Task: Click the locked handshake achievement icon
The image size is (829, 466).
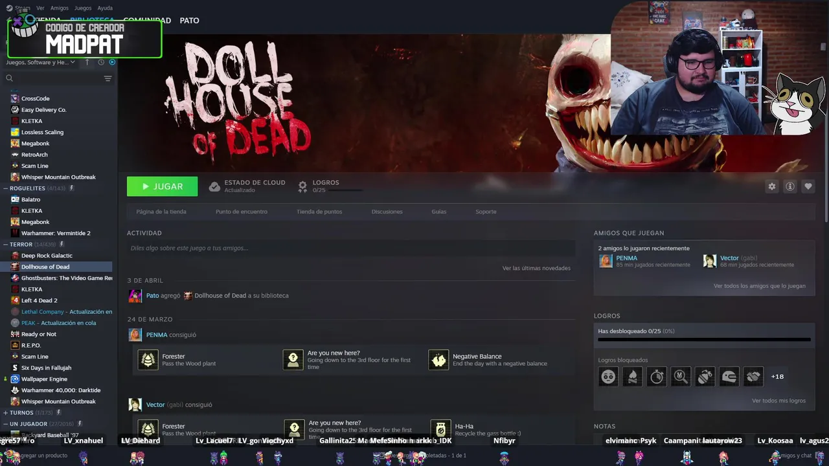Action: pos(753,376)
